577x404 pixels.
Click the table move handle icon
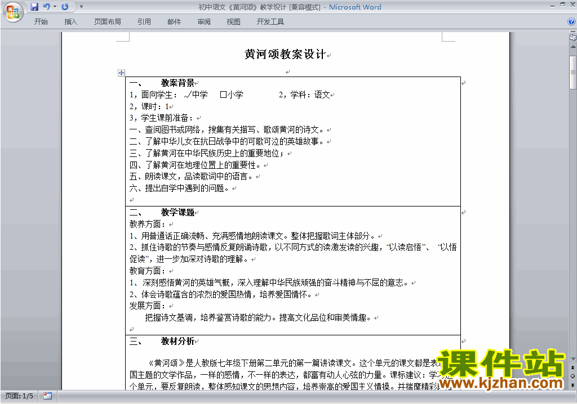[121, 73]
